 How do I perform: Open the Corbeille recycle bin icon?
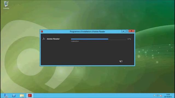pos(6,5)
